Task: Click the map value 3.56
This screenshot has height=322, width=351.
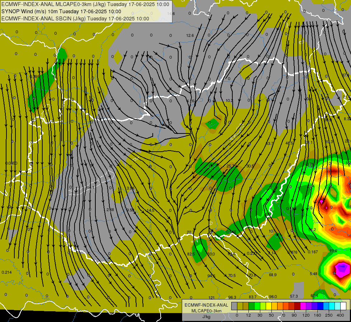Action: click(131, 188)
